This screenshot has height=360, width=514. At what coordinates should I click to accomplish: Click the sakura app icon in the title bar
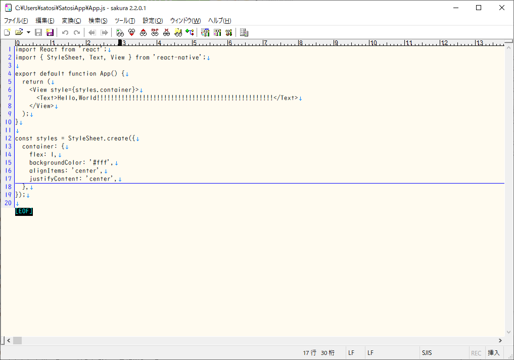[x=8, y=8]
